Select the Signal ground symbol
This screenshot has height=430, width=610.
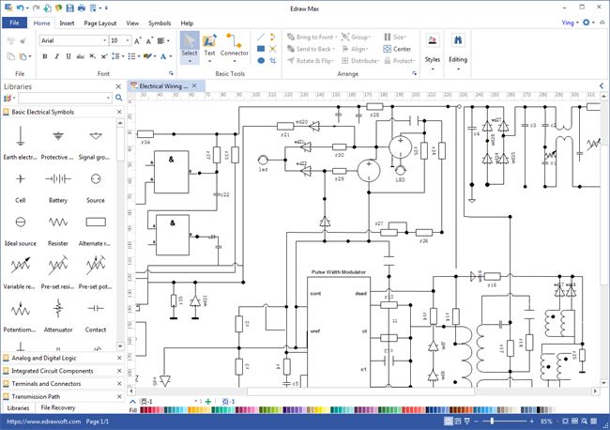[96, 136]
